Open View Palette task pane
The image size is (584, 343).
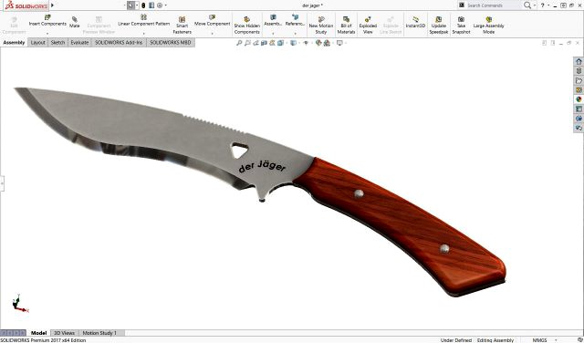(579, 89)
